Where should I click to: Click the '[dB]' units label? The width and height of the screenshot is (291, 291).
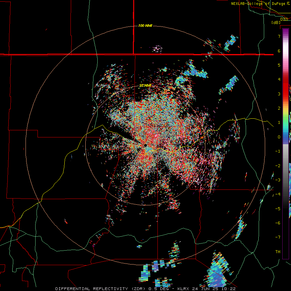click(276, 22)
